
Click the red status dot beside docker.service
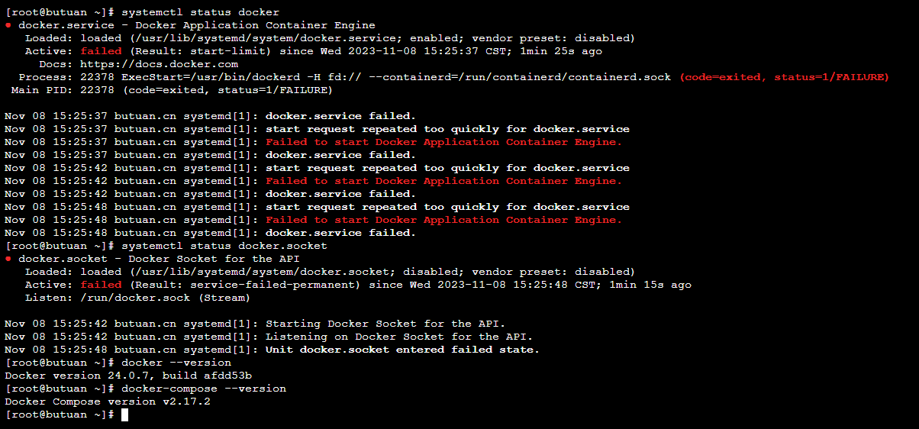pyautogui.click(x=8, y=25)
